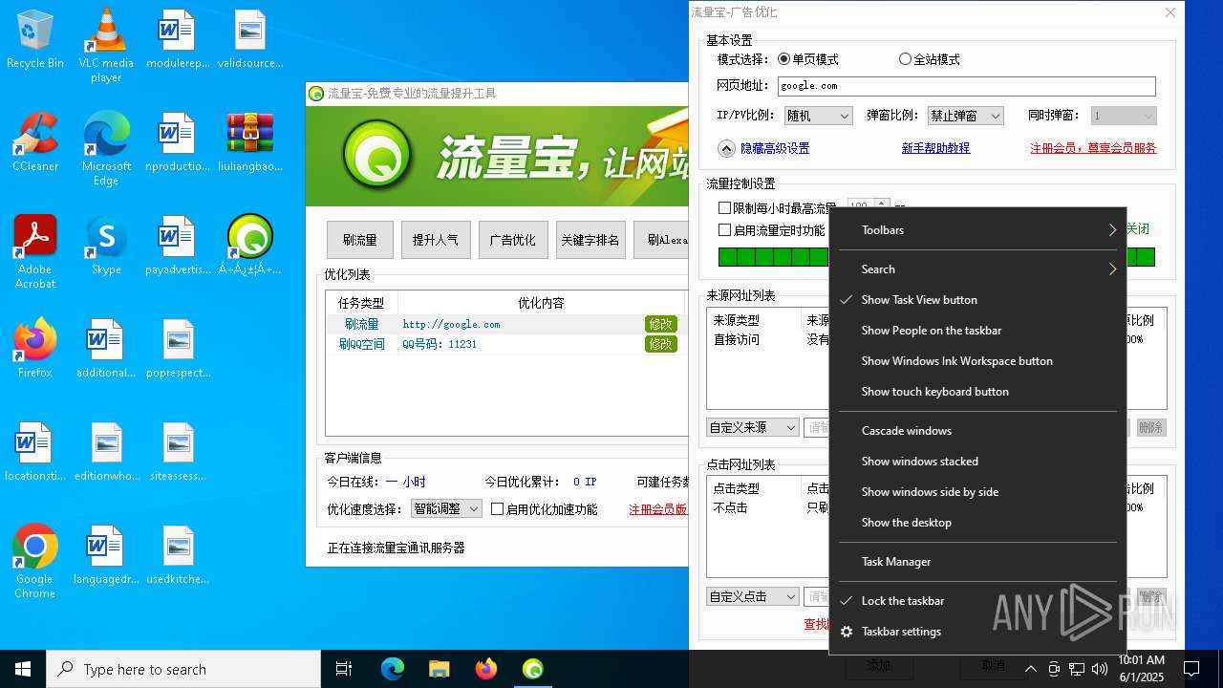The height and width of the screenshot is (688, 1223).
Task: Open 优化速度选择 dropdown showing 智能调整
Action: [x=446, y=509]
